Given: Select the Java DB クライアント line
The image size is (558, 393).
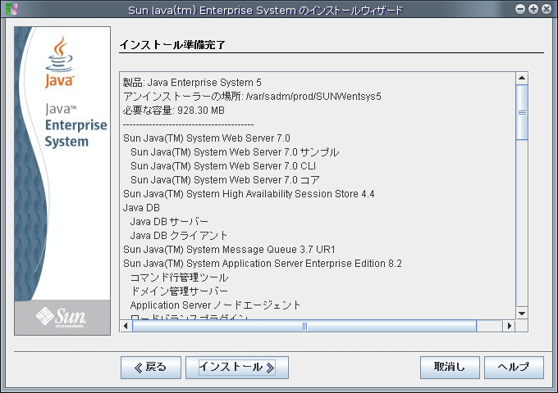Looking at the screenshot, I should (x=179, y=235).
